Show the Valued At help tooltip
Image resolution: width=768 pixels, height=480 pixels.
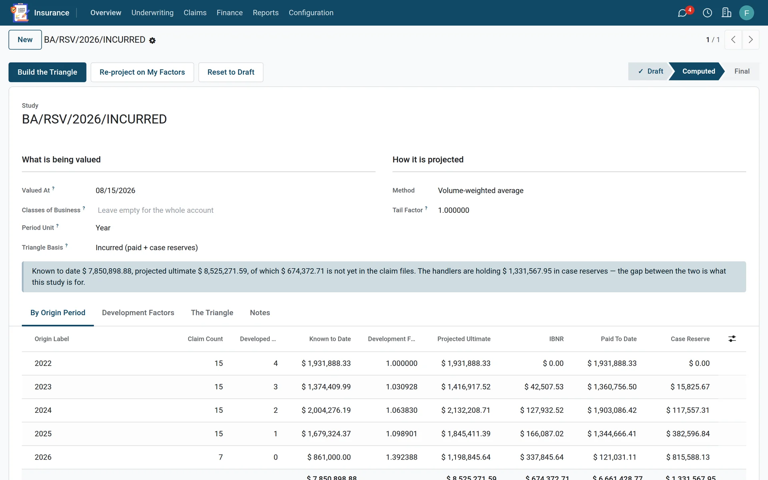point(53,188)
